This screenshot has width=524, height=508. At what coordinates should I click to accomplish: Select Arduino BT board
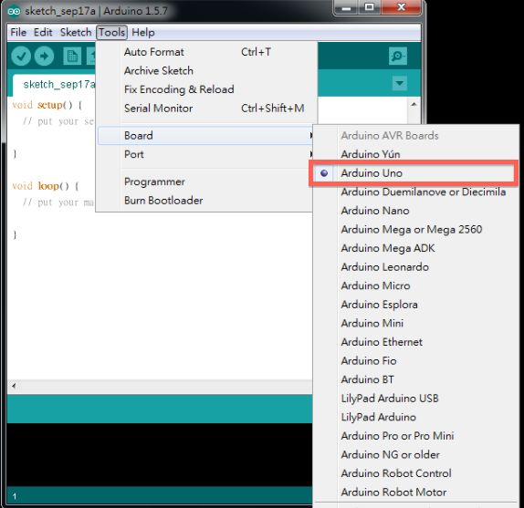click(x=415, y=379)
